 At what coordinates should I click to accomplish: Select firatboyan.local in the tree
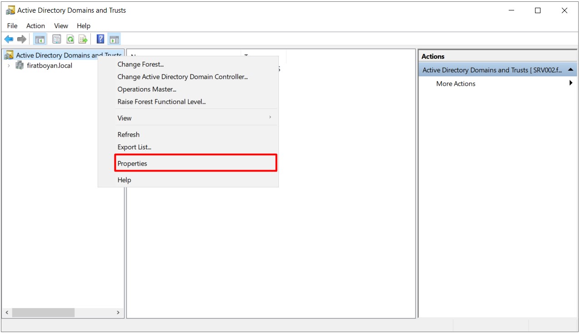tap(50, 65)
